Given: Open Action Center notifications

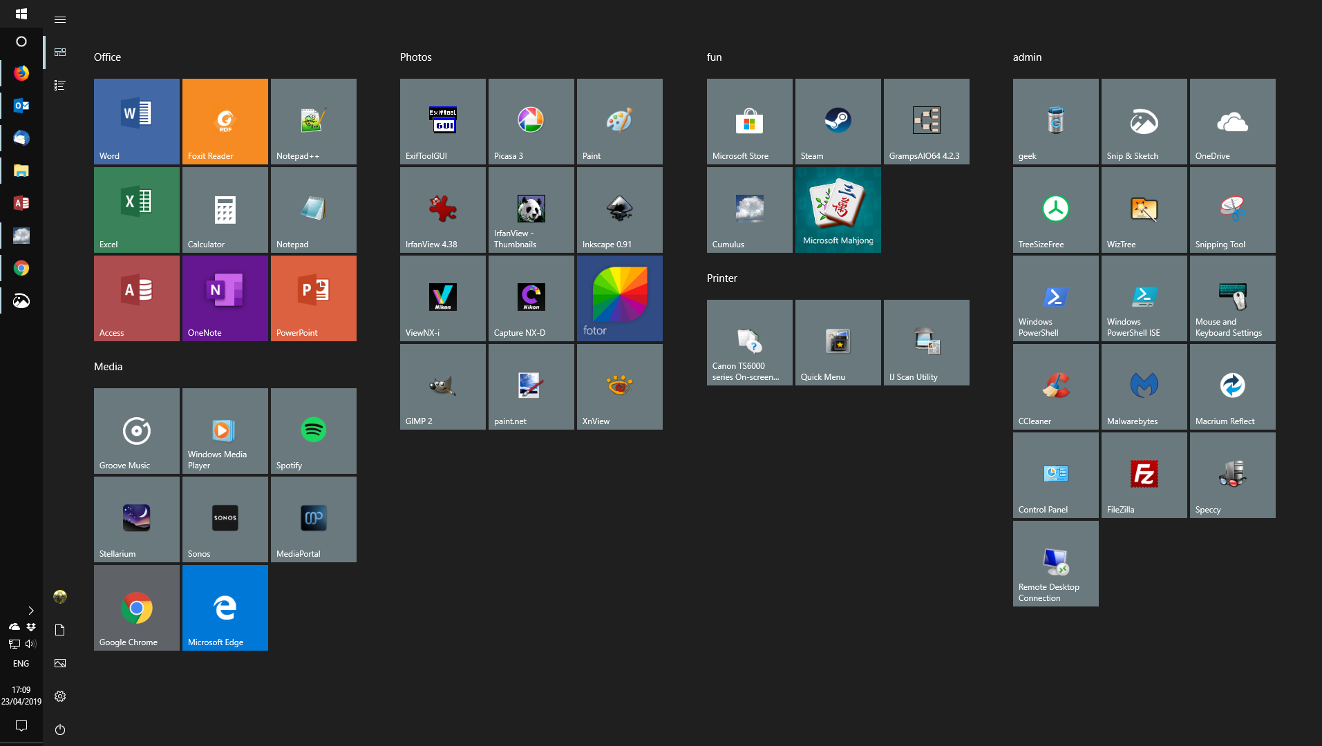Looking at the screenshot, I should (21, 726).
